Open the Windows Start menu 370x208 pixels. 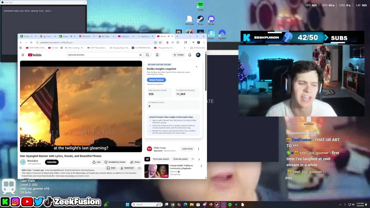pyautogui.click(x=127, y=205)
